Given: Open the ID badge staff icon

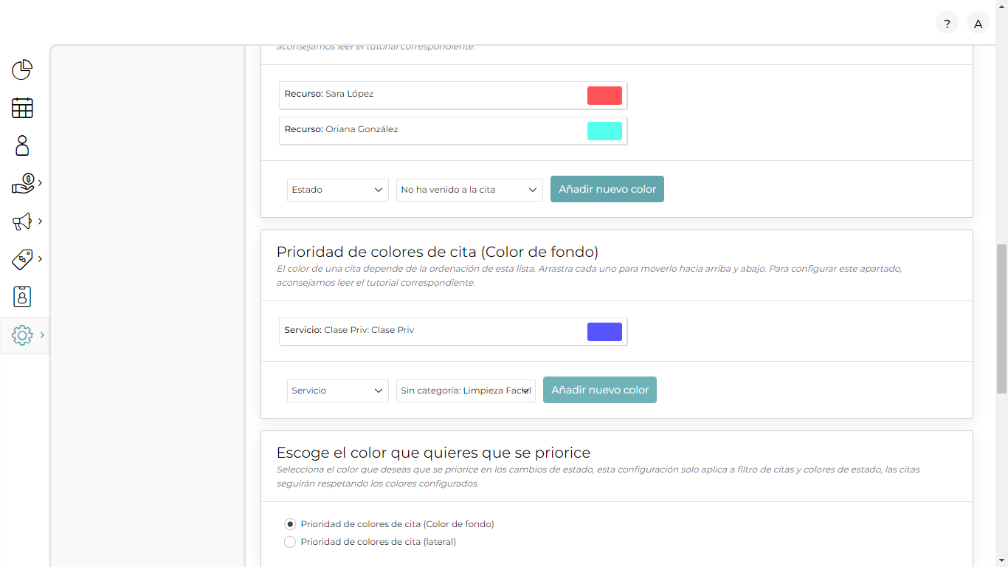Looking at the screenshot, I should [x=22, y=297].
